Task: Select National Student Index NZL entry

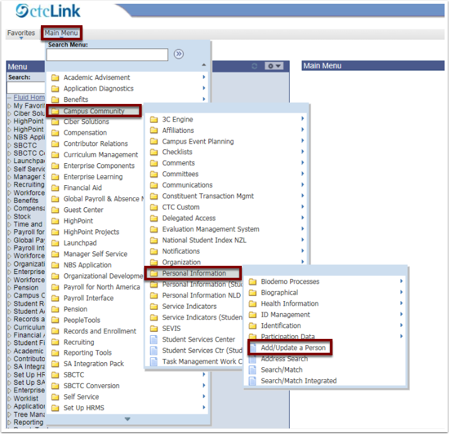Action: [x=204, y=240]
